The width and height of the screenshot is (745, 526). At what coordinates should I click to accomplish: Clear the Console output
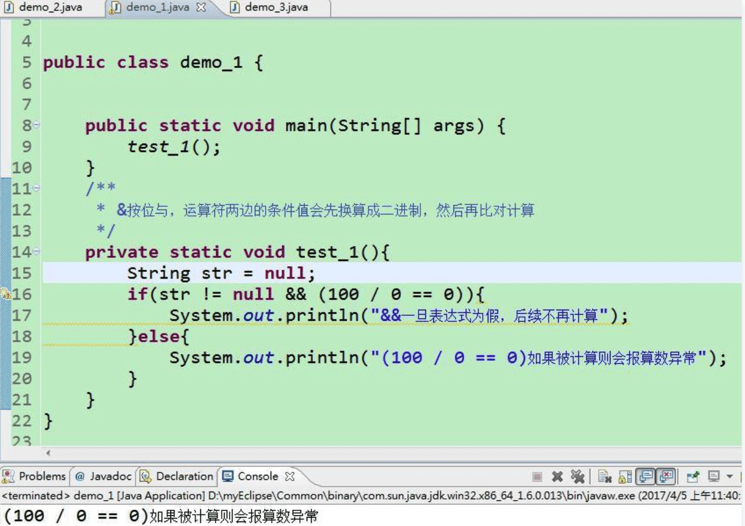605,477
